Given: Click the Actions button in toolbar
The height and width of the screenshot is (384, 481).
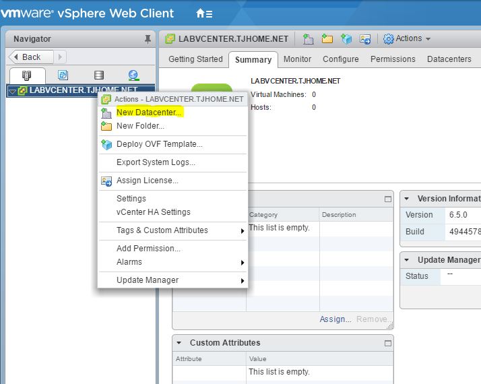Looking at the screenshot, I should pyautogui.click(x=407, y=38).
